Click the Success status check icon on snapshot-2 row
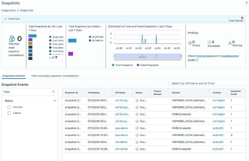 click(137, 101)
